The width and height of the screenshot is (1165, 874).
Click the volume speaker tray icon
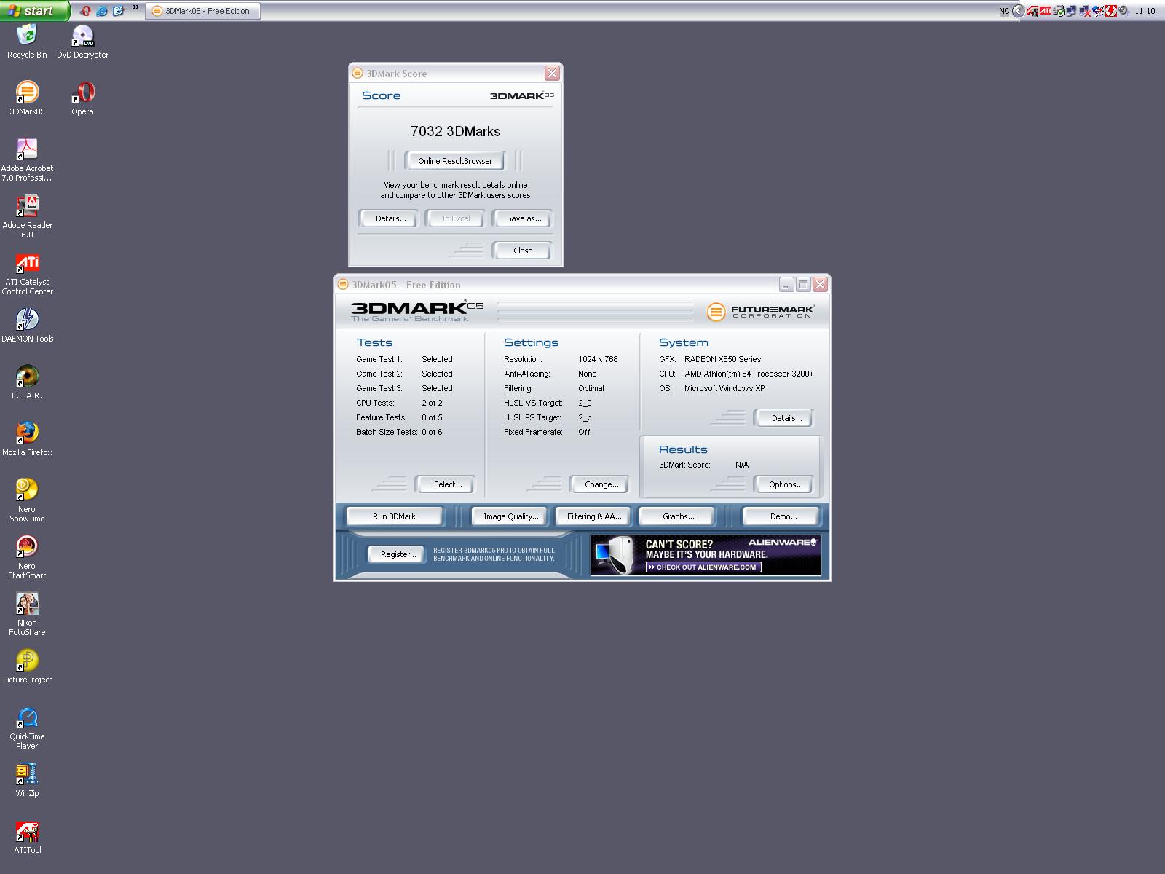(x=1123, y=11)
